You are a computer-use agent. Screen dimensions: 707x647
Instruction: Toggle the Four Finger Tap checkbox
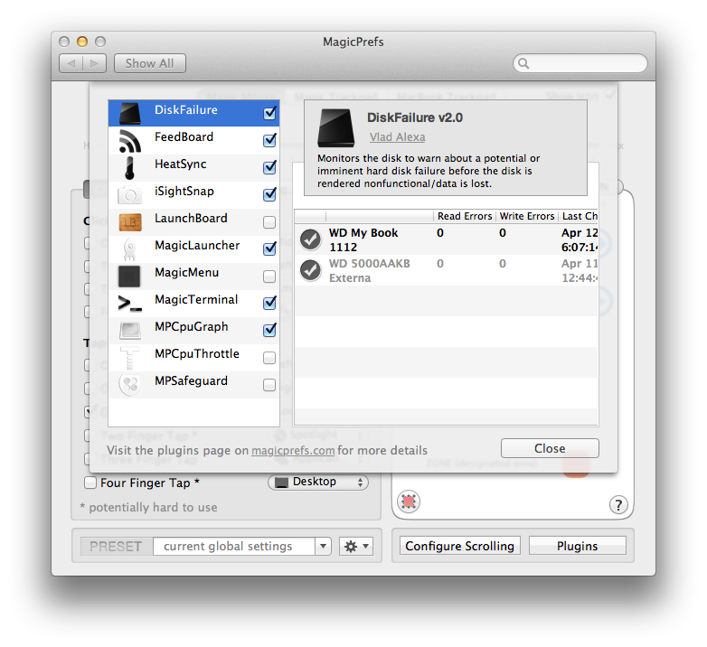pyautogui.click(x=90, y=483)
